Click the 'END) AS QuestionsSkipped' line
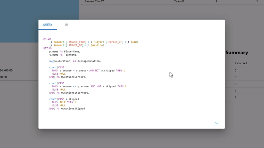This screenshot has height=148, width=264. tap(67, 109)
